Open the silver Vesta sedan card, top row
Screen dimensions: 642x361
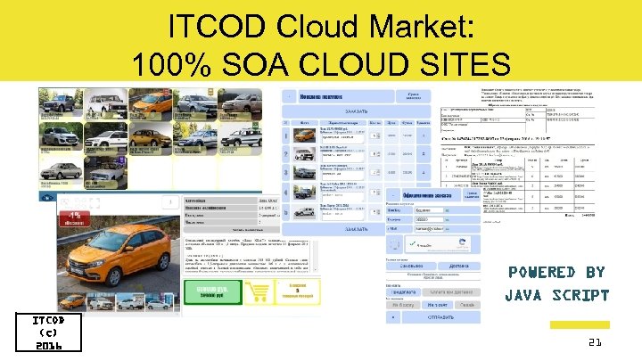(x=195, y=104)
